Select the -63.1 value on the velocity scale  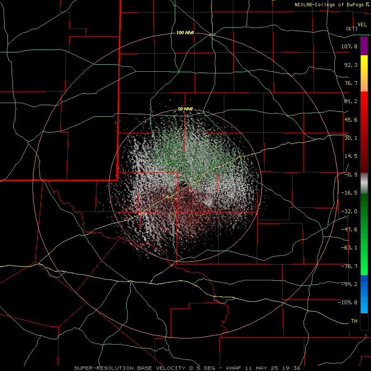(x=349, y=248)
